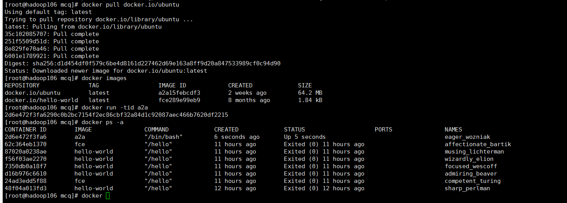
Task: Select the docker.io/ubuntu repository name
Action: [32, 93]
